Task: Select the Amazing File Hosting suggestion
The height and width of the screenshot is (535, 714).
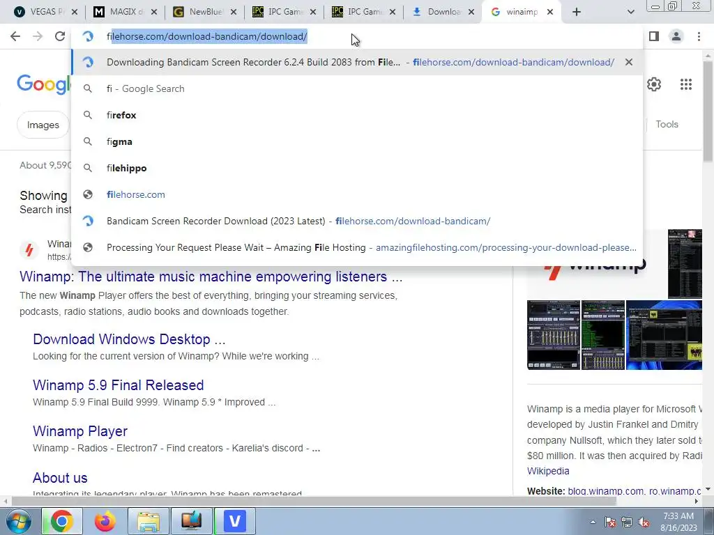Action: click(358, 247)
